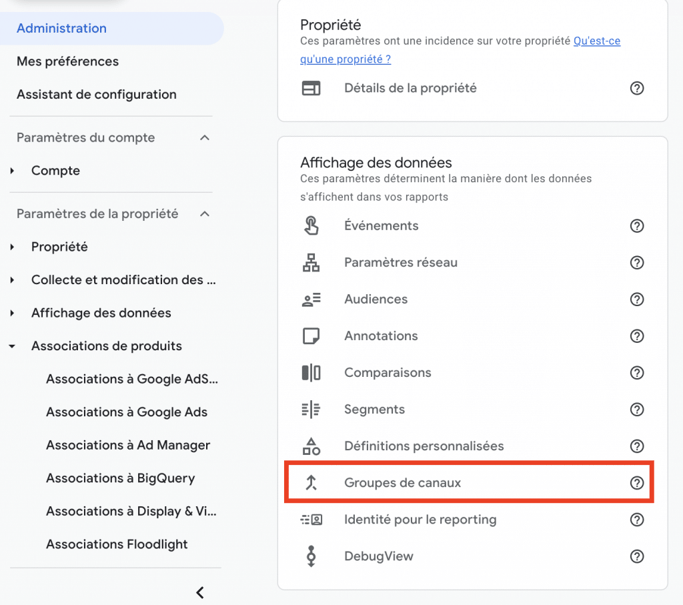Click the Segments icon
Image resolution: width=683 pixels, height=605 pixels.
[311, 410]
